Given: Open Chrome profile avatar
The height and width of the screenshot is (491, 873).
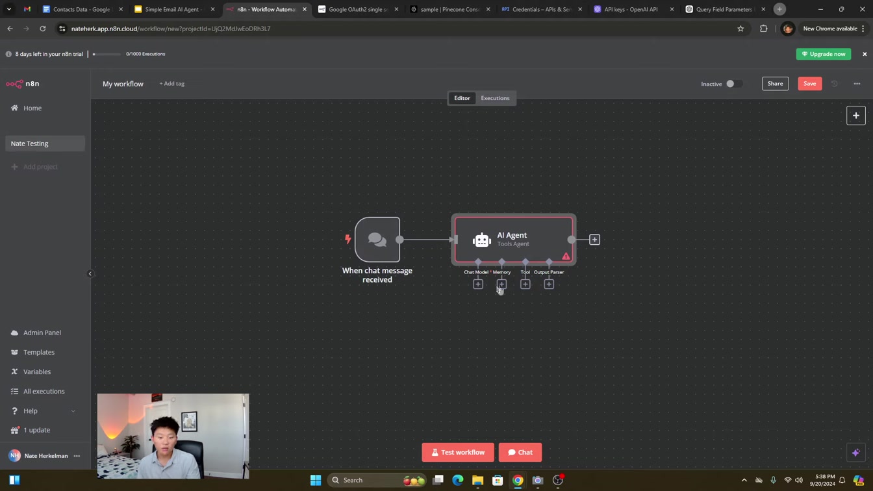Looking at the screenshot, I should 787,29.
